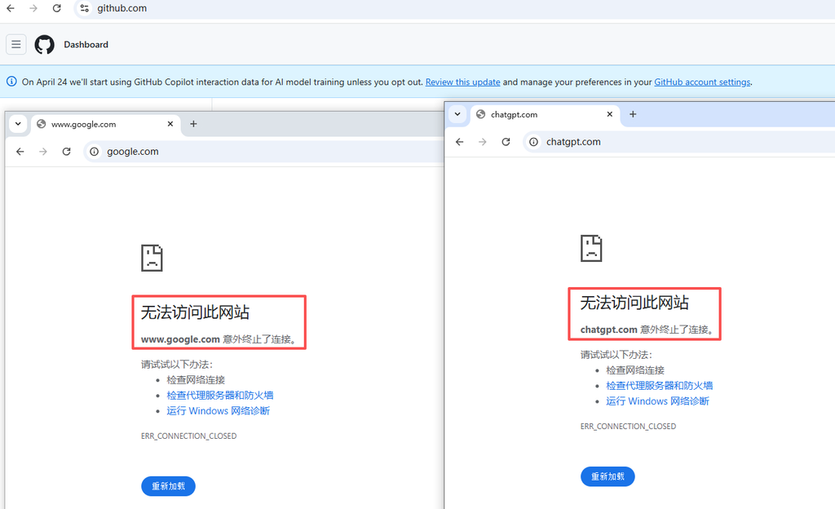Click 检查网络连接 text in chatgpt window
The height and width of the screenshot is (509, 835).
(635, 370)
